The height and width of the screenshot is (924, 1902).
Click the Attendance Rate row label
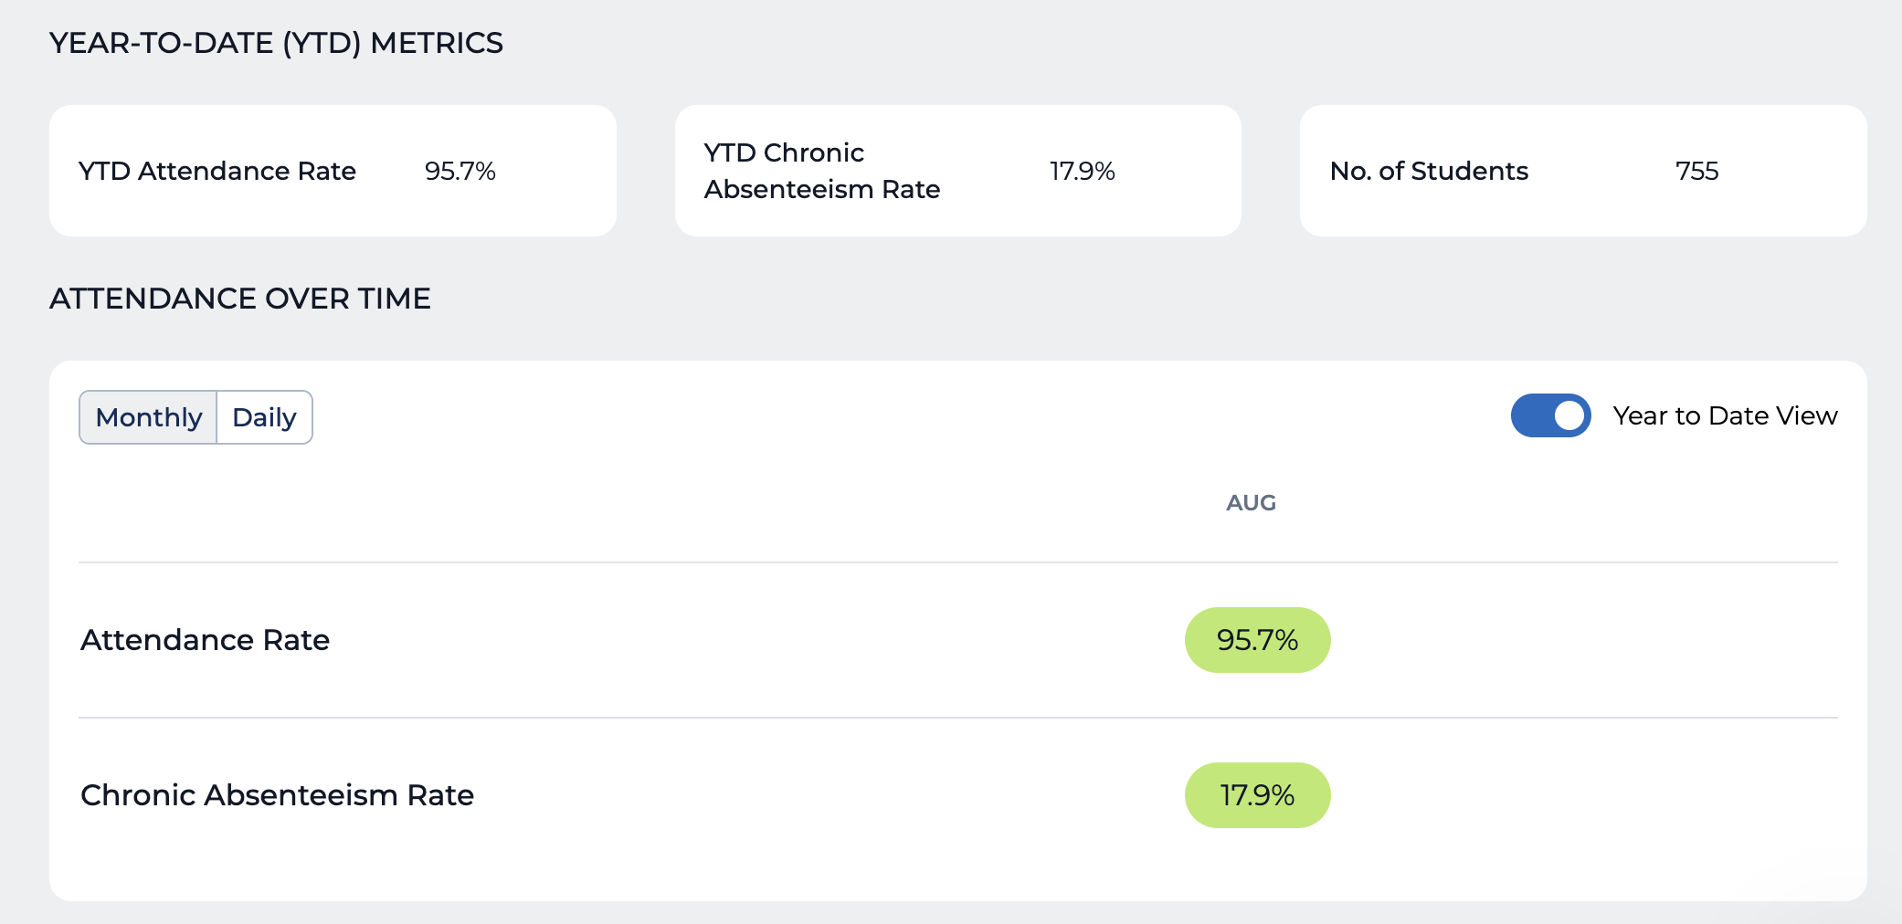pos(205,640)
